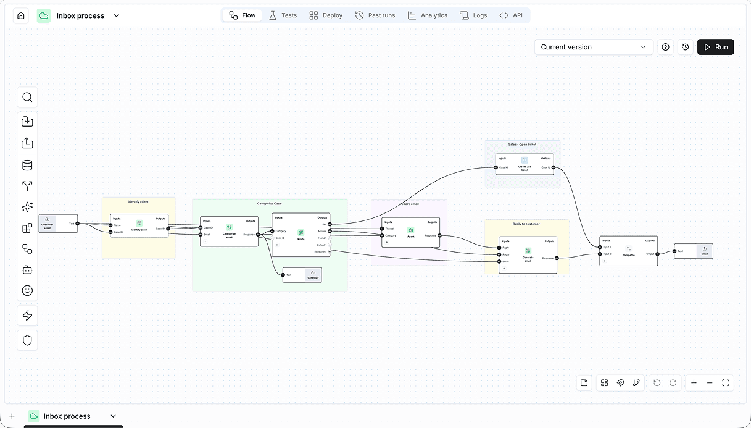The width and height of the screenshot is (751, 428).
Task: Add input with plus on Agent node
Action: click(x=387, y=243)
